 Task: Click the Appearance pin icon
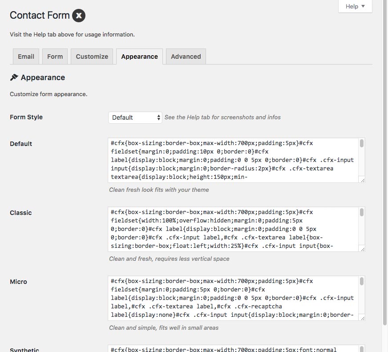coord(14,77)
